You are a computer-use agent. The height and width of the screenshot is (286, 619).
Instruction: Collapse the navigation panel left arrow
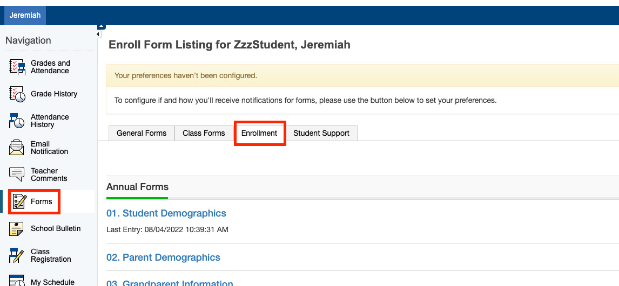99,34
